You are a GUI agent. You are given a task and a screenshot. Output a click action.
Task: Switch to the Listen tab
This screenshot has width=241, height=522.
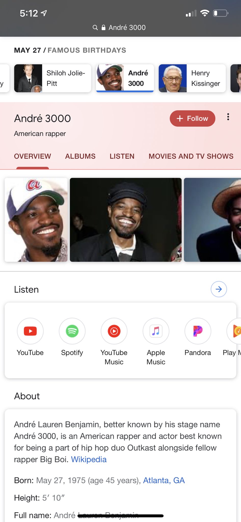122,156
